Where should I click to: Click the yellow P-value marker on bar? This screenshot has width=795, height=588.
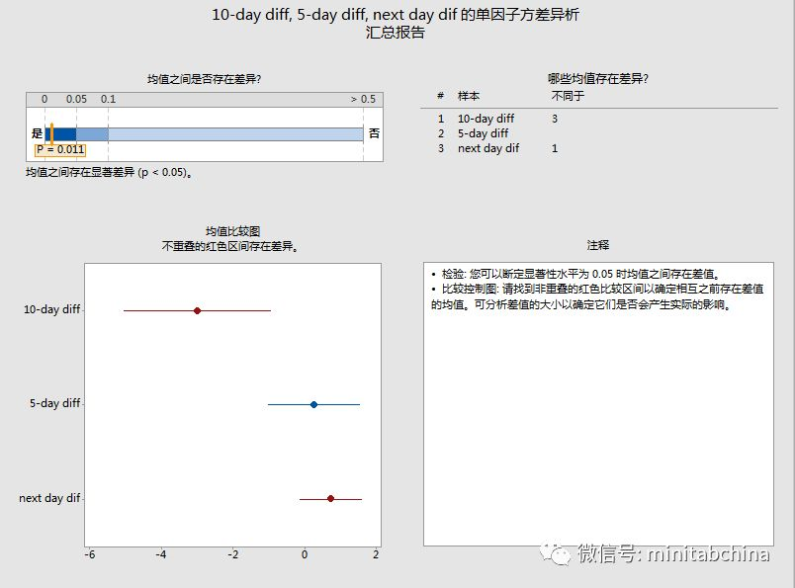click(x=50, y=133)
